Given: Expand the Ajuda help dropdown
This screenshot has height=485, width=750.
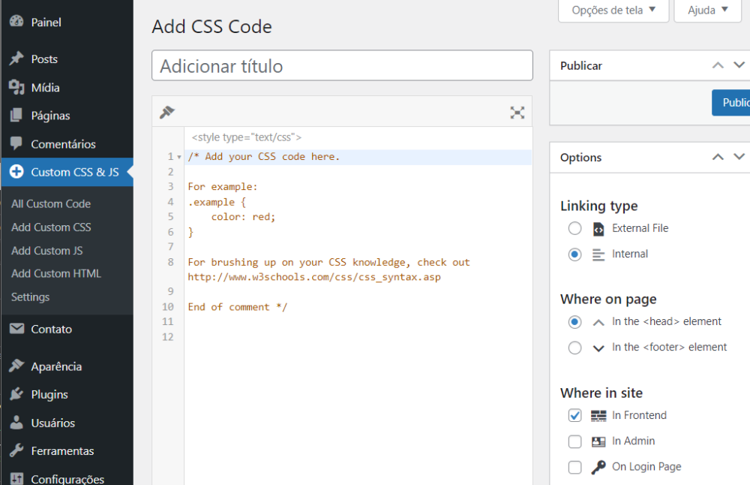Looking at the screenshot, I should pos(707,10).
